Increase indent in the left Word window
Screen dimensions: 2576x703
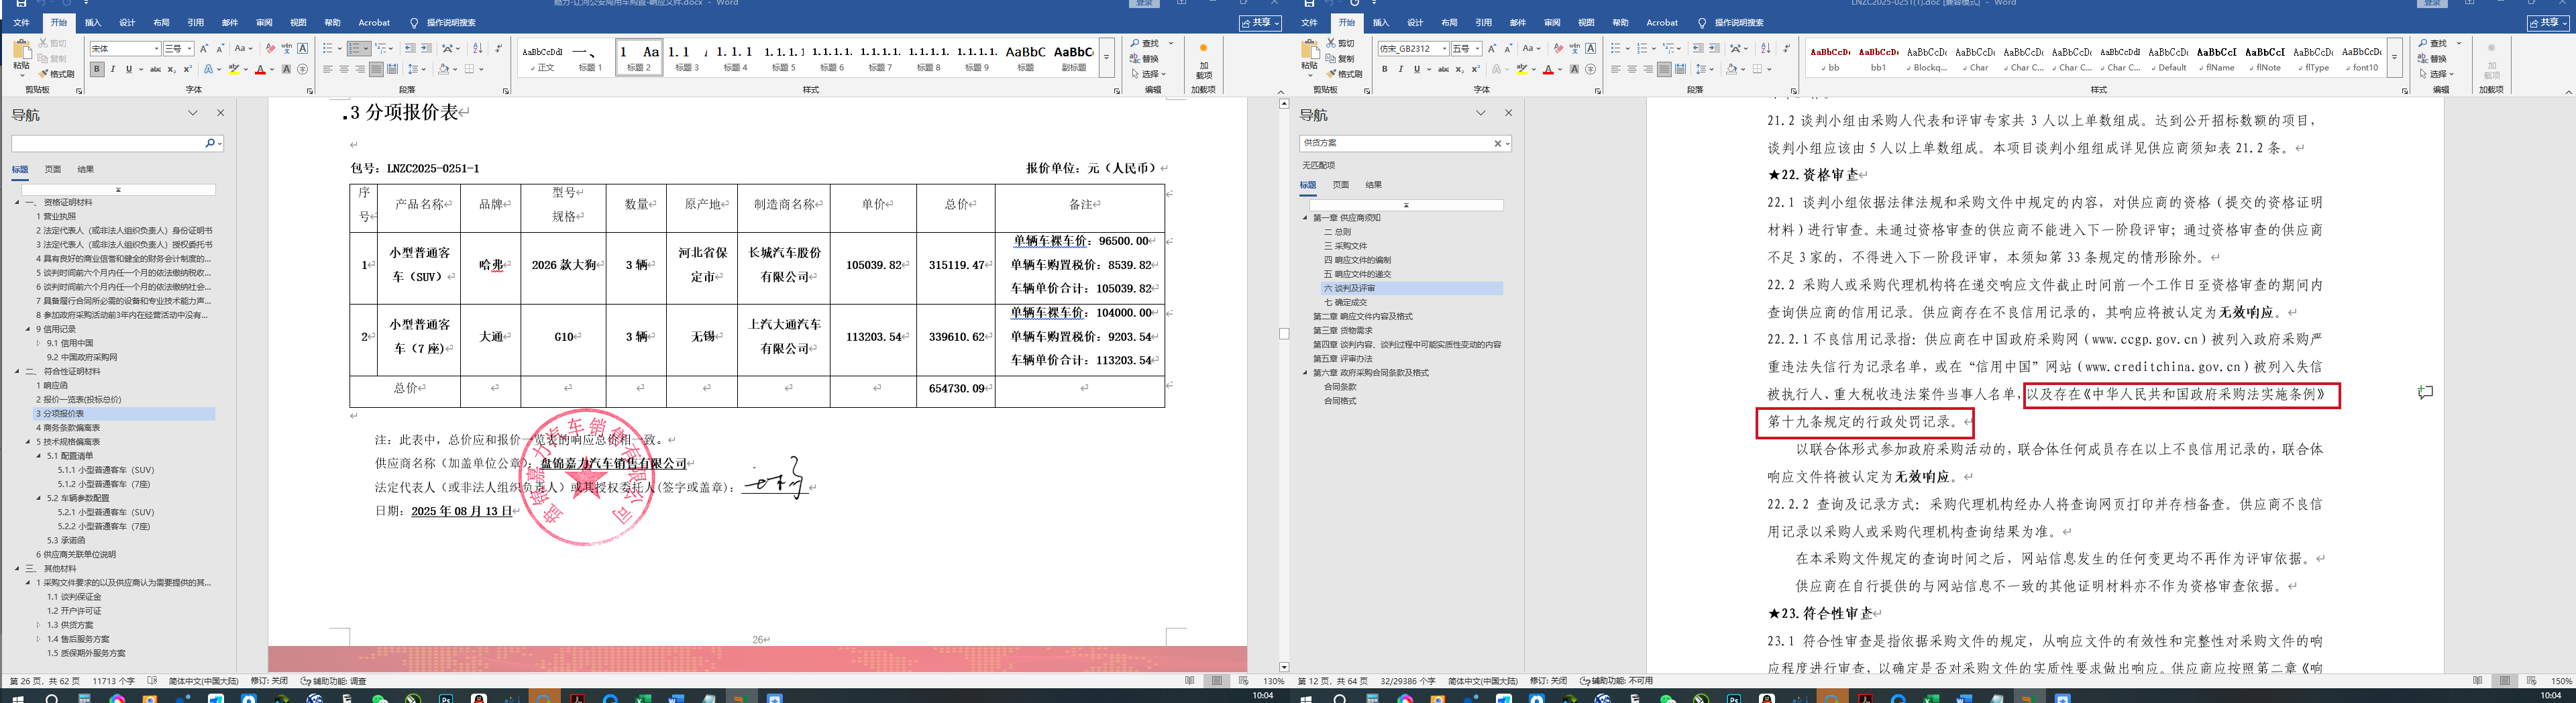click(x=426, y=48)
